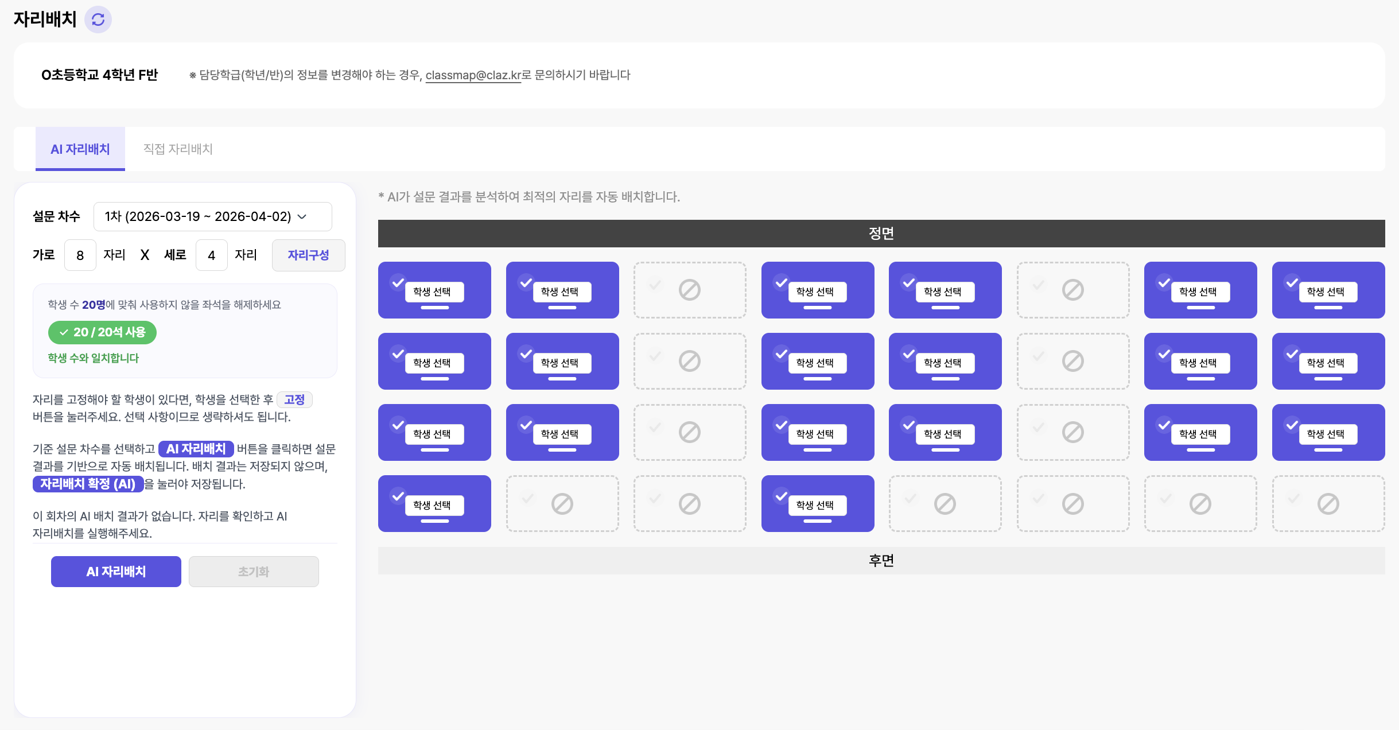Click the 가로 seat count field
Screen dimensions: 1399x730
[x=80, y=255]
